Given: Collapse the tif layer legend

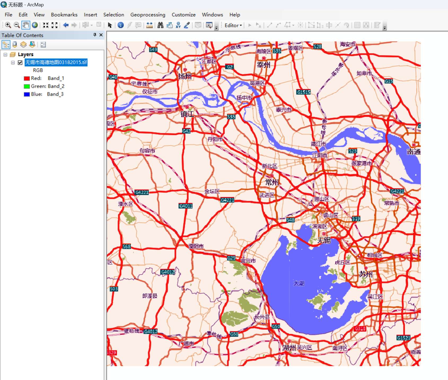Looking at the screenshot, I should pos(13,62).
